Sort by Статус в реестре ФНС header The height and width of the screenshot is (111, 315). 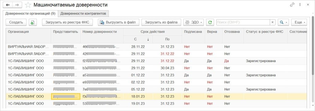point(265,35)
